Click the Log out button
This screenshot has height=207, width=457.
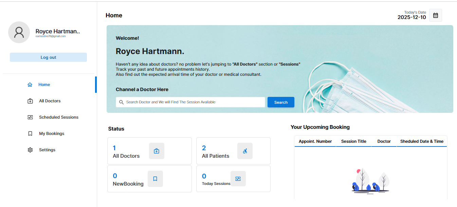click(48, 57)
